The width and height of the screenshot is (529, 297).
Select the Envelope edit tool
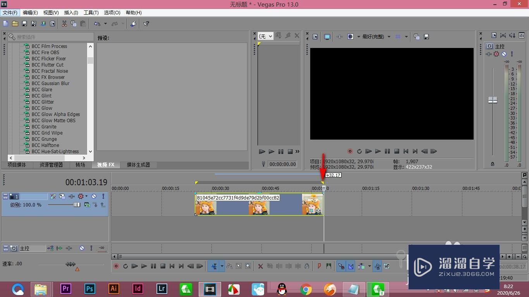coord(230,266)
